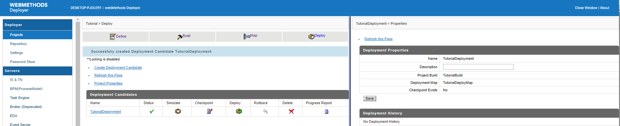Click the Create Deployment Candidate link
The image size is (620, 126).
click(x=118, y=67)
